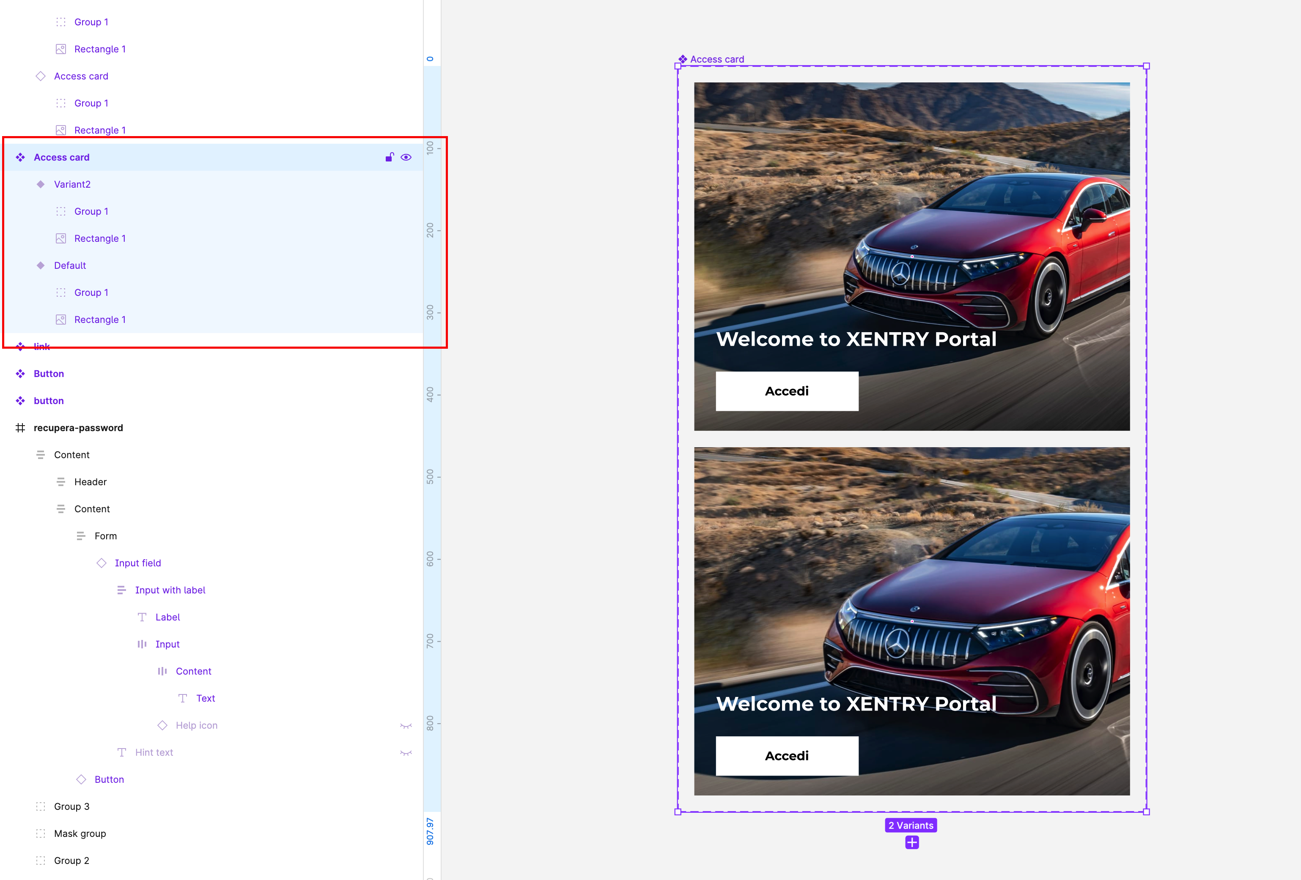Select the Welcome heading in the lower variant
The height and width of the screenshot is (880, 1301).
pos(856,704)
